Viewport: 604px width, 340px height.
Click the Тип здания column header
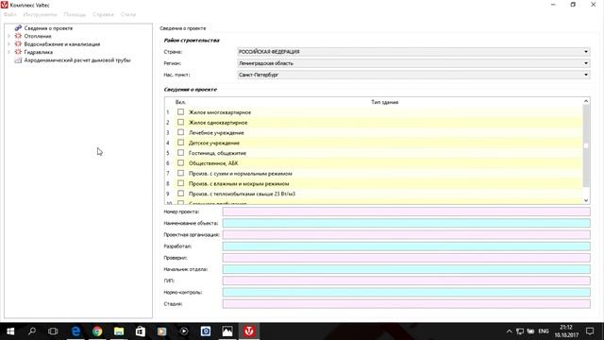tap(385, 102)
